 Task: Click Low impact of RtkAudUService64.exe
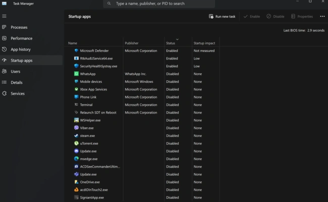(x=196, y=58)
